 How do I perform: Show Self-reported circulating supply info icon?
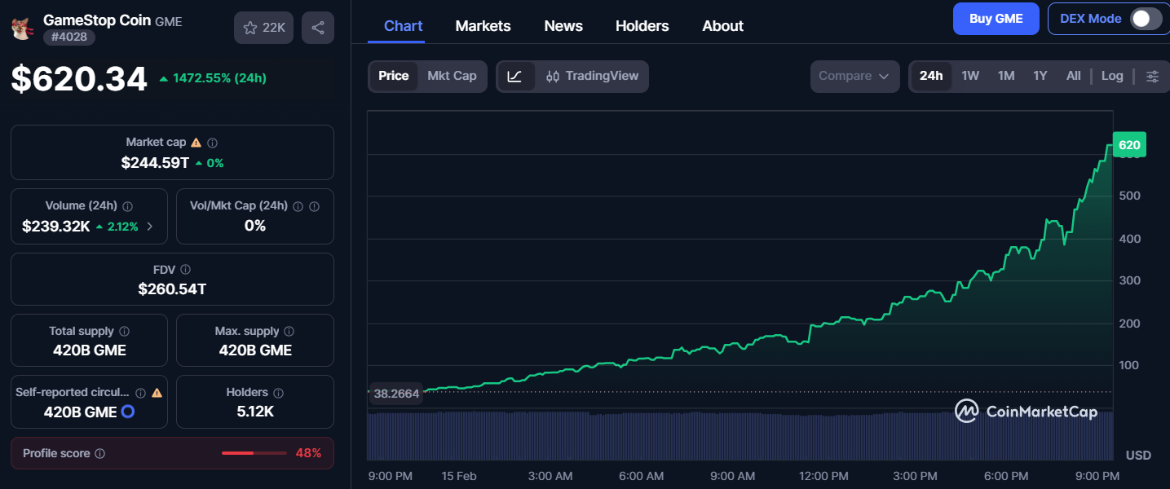point(140,393)
